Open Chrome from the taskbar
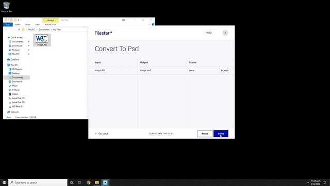330x186 pixels. (88, 182)
